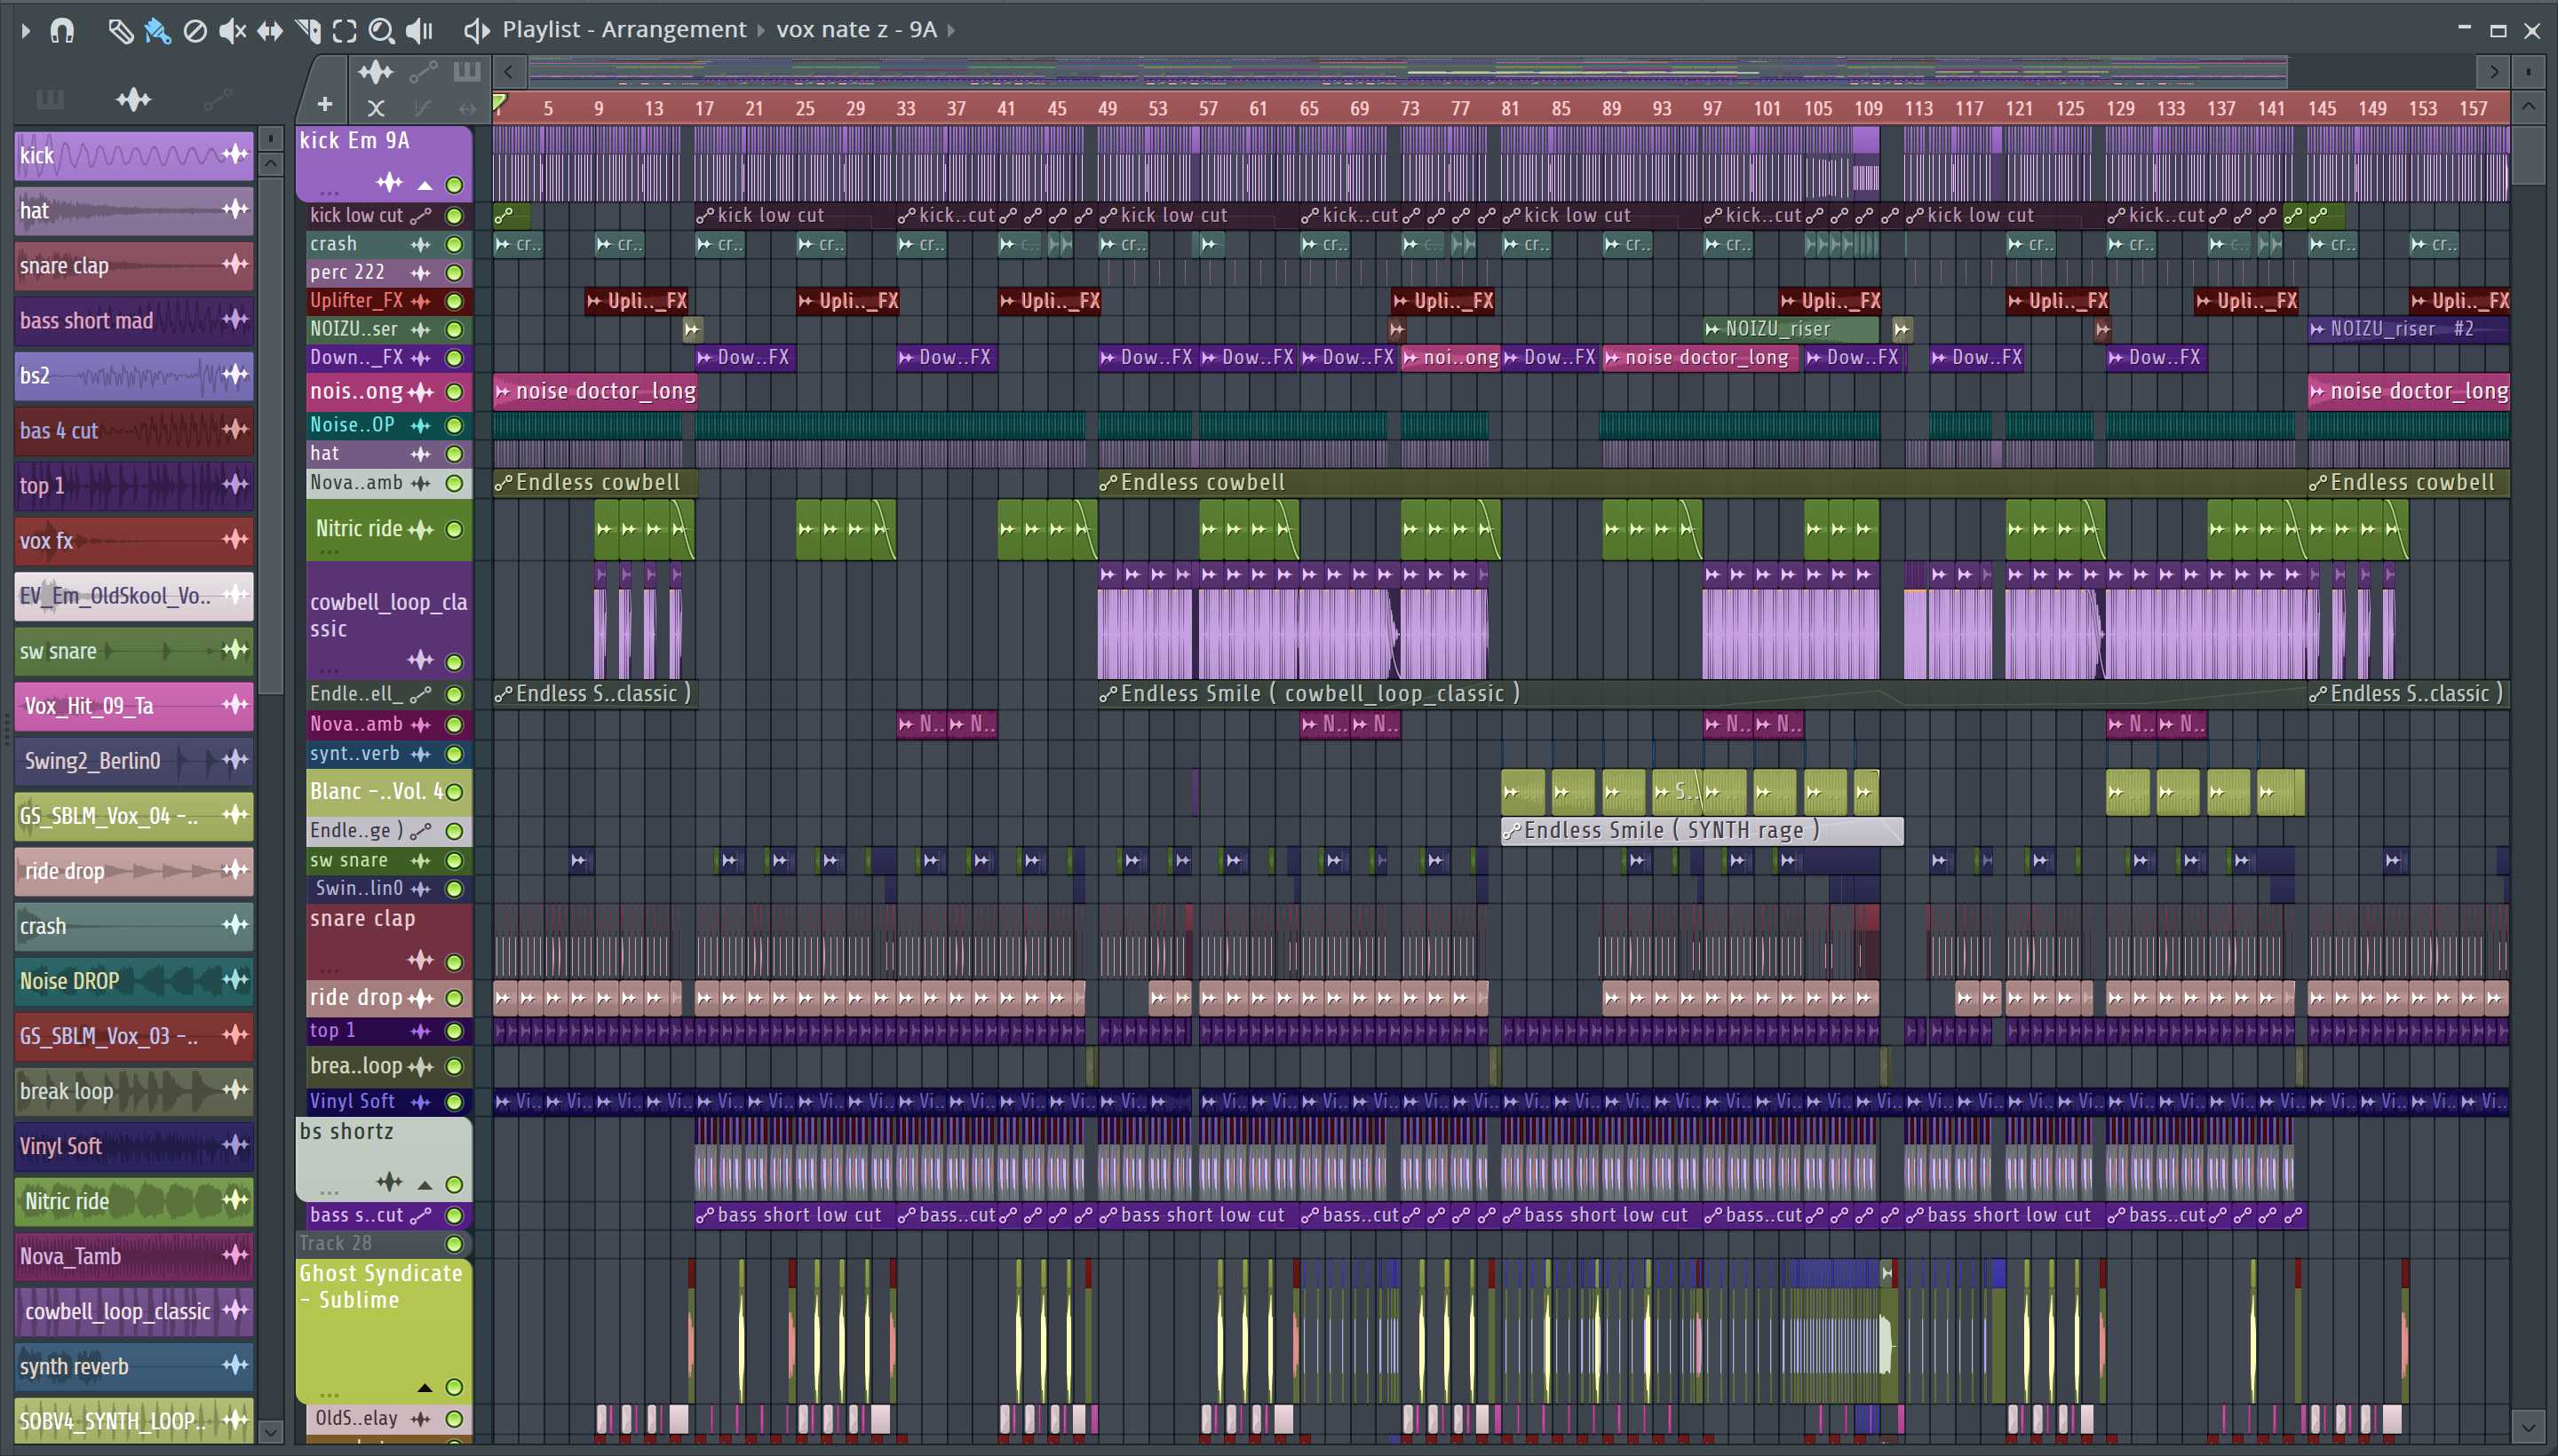Show audio clips in the picker panel
2558x1456 pixels.
[x=133, y=99]
